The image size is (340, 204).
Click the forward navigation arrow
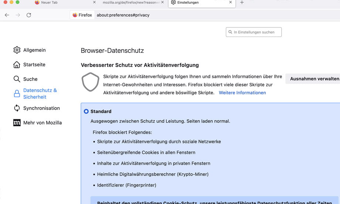18,15
